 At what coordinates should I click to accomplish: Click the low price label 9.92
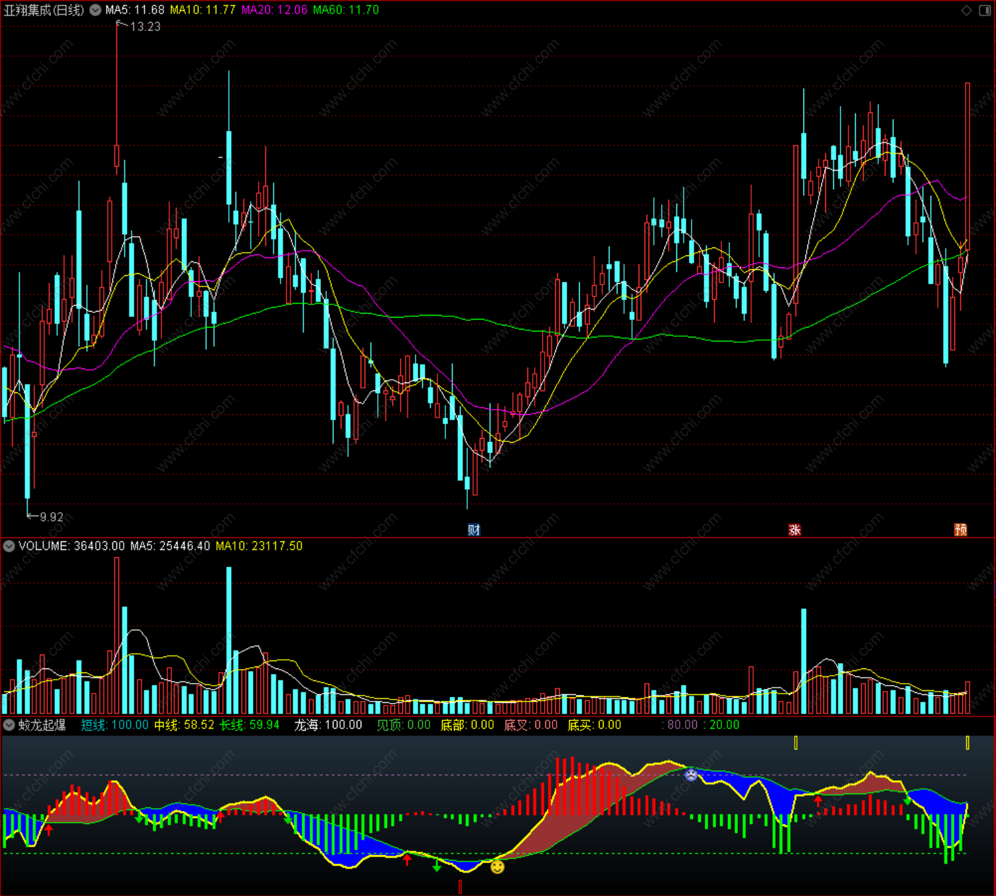(52, 517)
